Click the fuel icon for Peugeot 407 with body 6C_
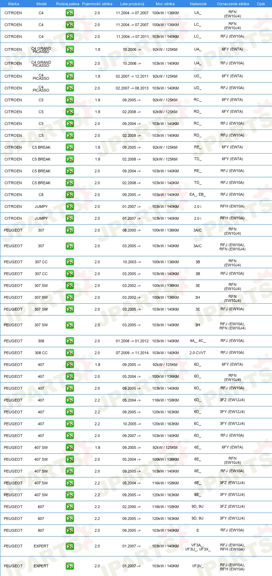 (70, 424)
